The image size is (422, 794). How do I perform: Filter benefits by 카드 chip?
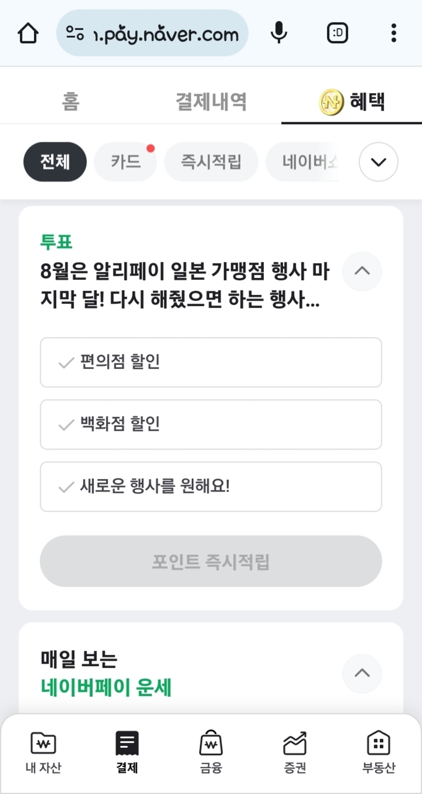click(x=126, y=162)
